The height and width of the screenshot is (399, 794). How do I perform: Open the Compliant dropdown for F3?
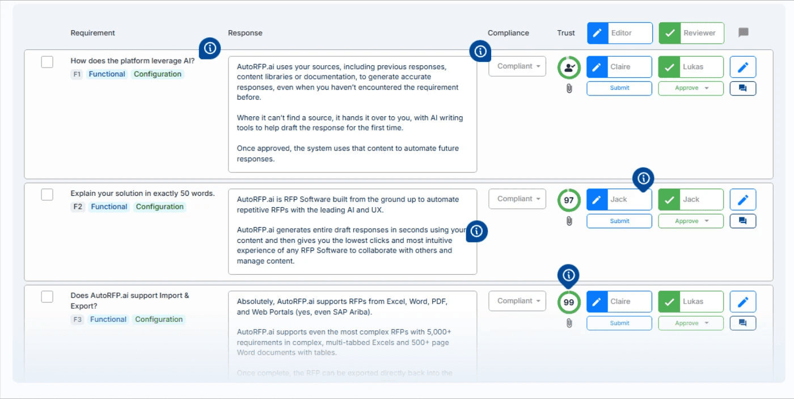pos(517,301)
